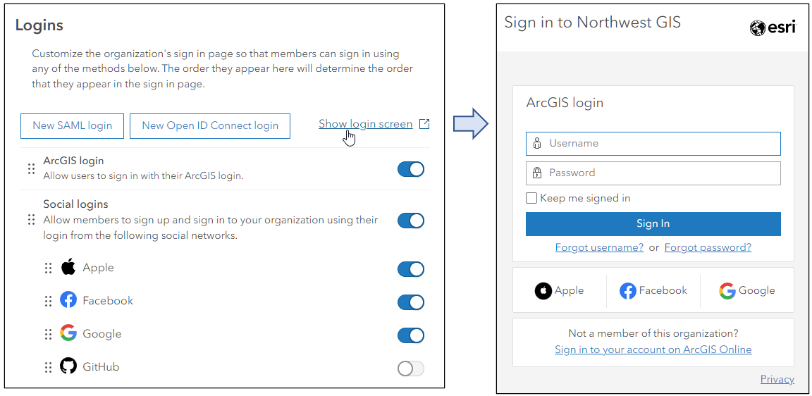Sign in with Google on the login screen
This screenshot has width=812, height=396.
tap(747, 290)
